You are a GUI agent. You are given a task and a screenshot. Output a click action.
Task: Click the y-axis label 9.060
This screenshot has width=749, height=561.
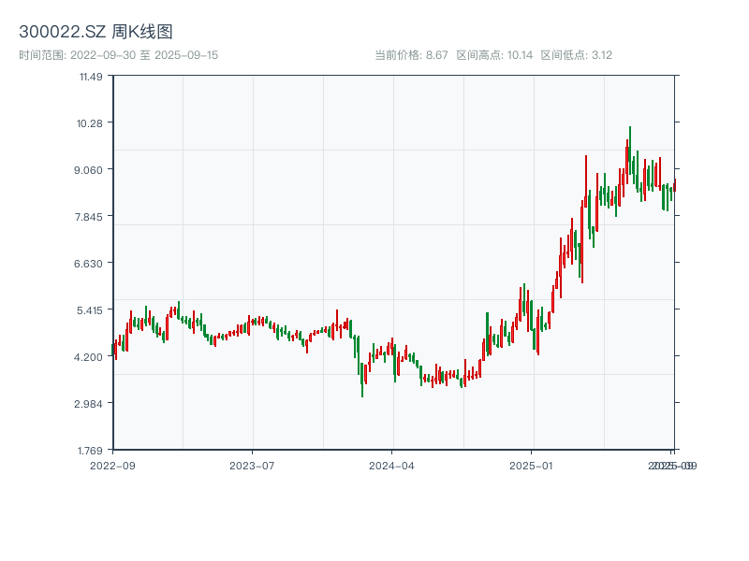click(88, 170)
